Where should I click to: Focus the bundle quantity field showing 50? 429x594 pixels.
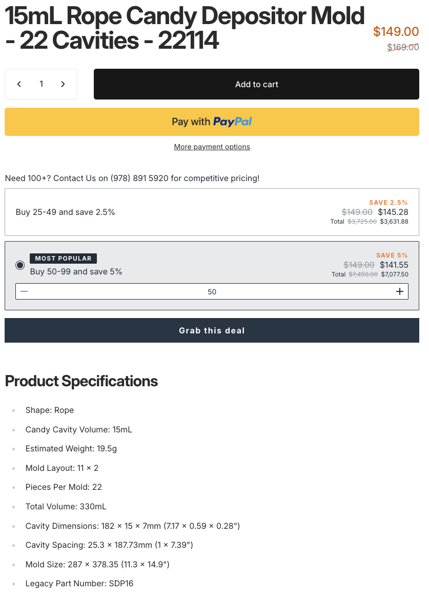[x=212, y=292]
